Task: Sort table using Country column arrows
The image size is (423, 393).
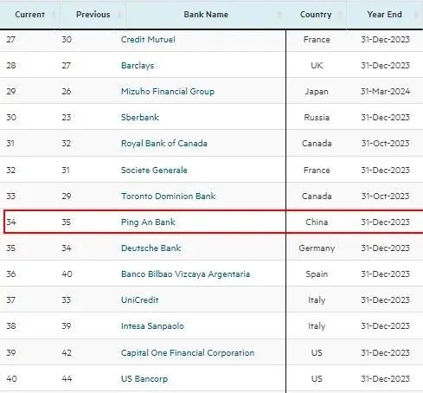Action: click(x=340, y=15)
